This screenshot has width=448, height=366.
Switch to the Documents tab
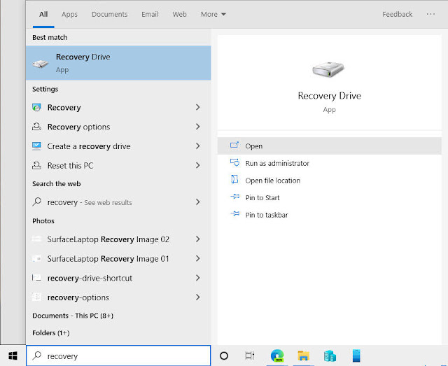(x=109, y=14)
